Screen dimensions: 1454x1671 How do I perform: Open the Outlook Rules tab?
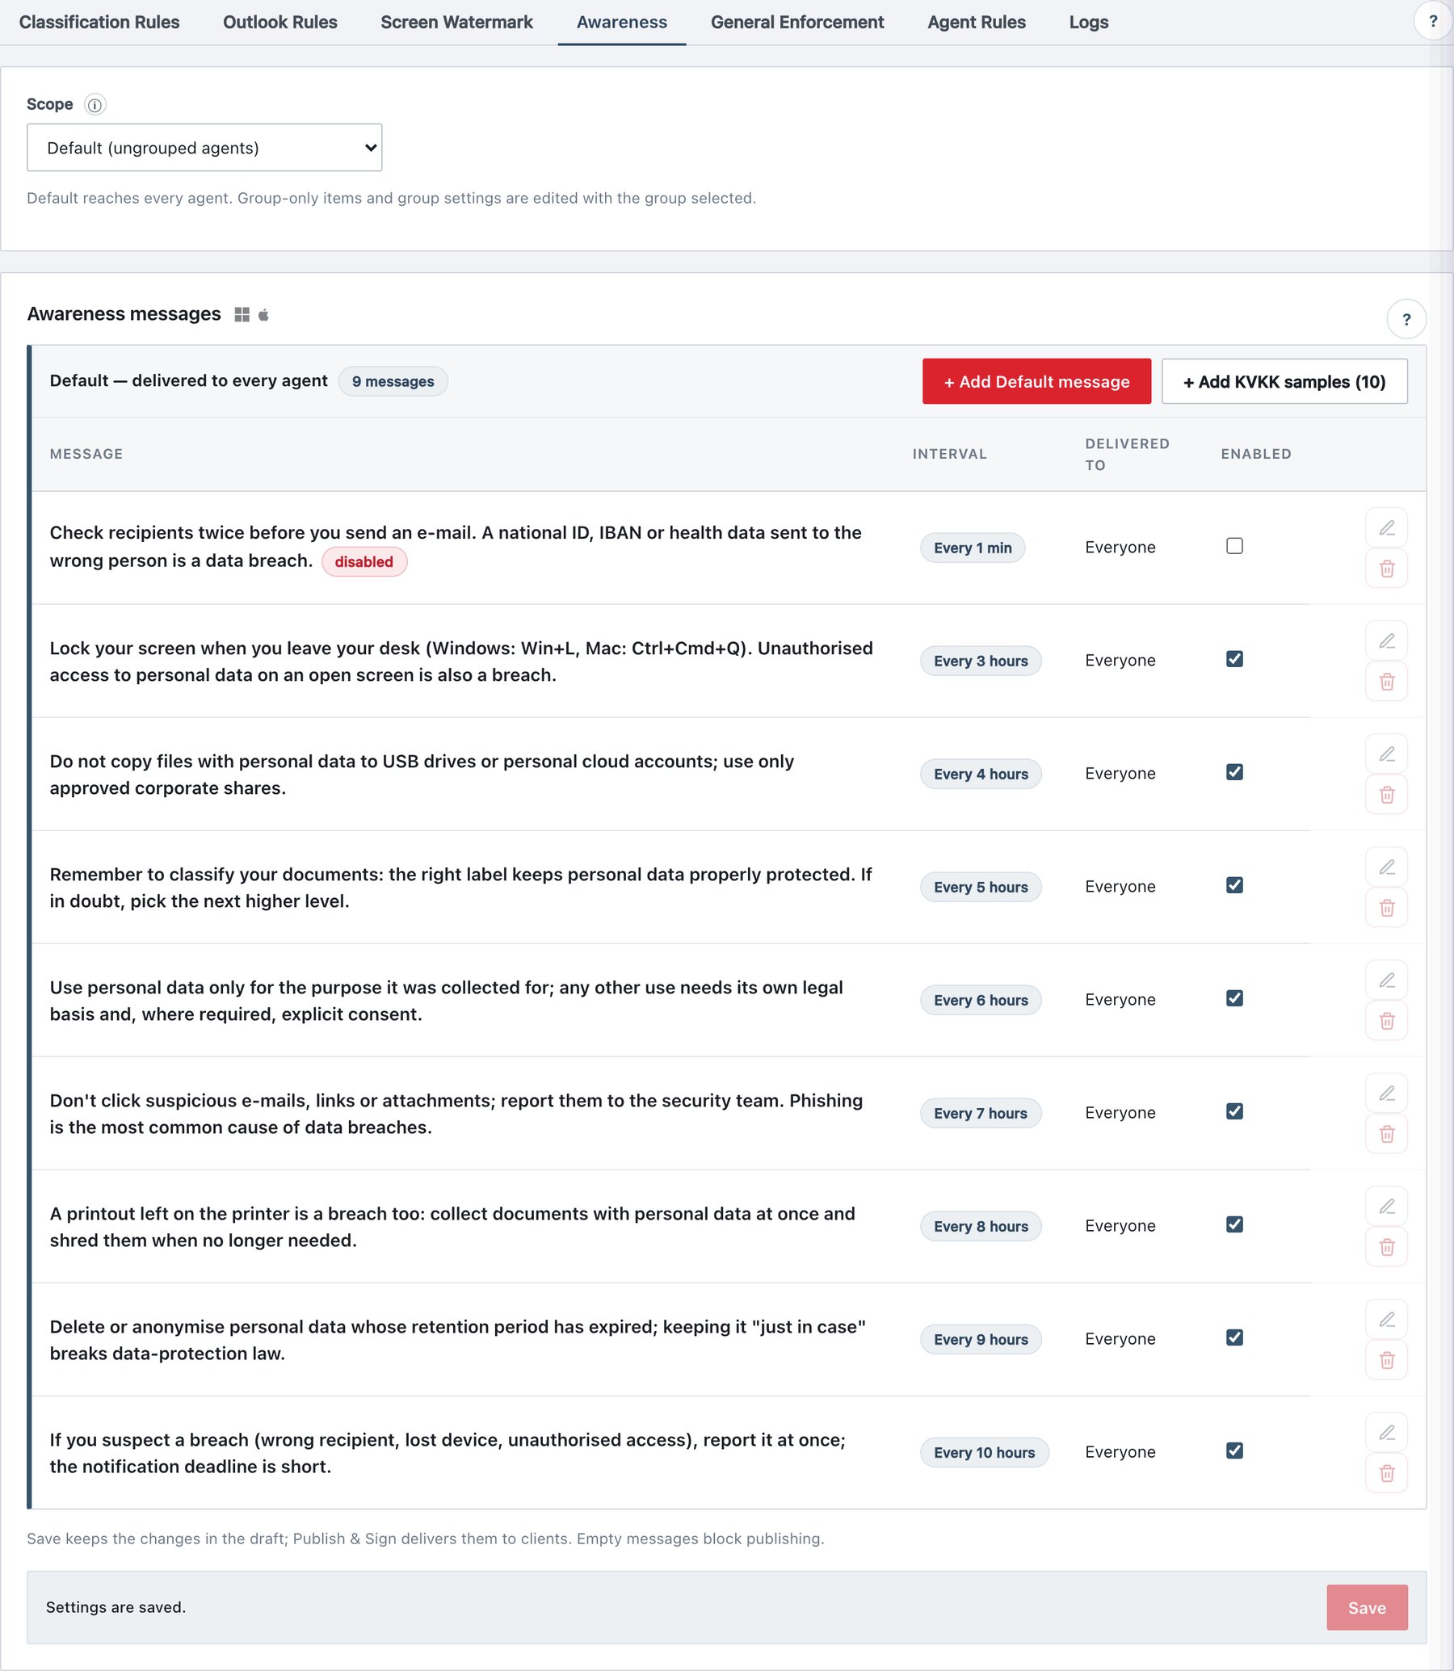click(280, 22)
